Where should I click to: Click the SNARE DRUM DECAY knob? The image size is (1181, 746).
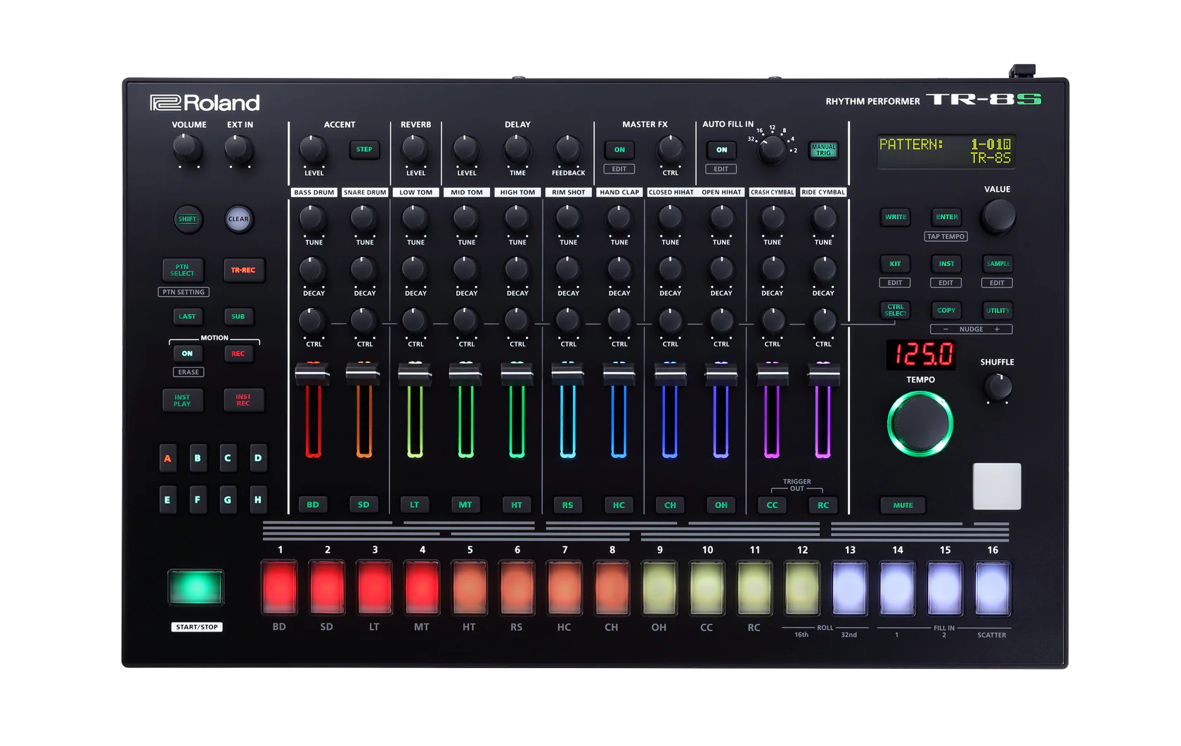point(363,270)
